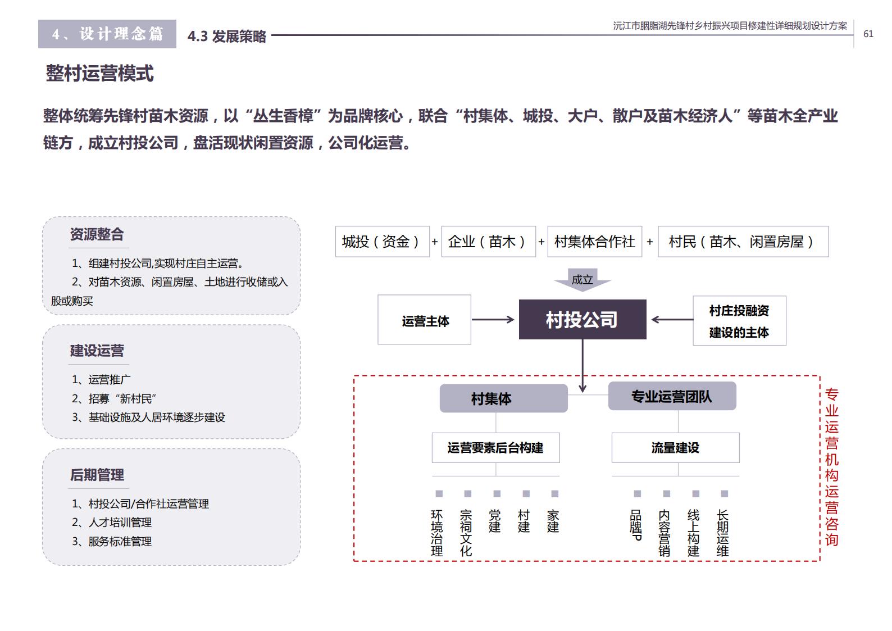Click the grey '专业运营团队' box

pos(672,396)
